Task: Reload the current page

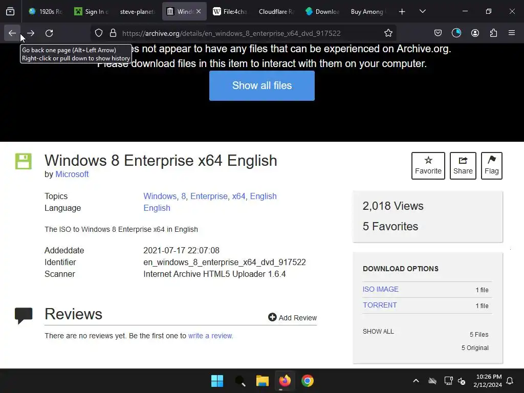Action: click(x=49, y=33)
